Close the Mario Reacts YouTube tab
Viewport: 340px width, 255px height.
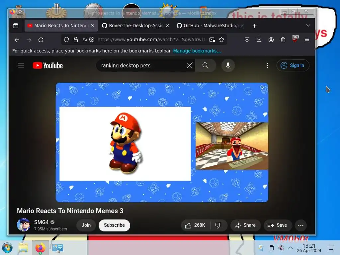(x=93, y=26)
